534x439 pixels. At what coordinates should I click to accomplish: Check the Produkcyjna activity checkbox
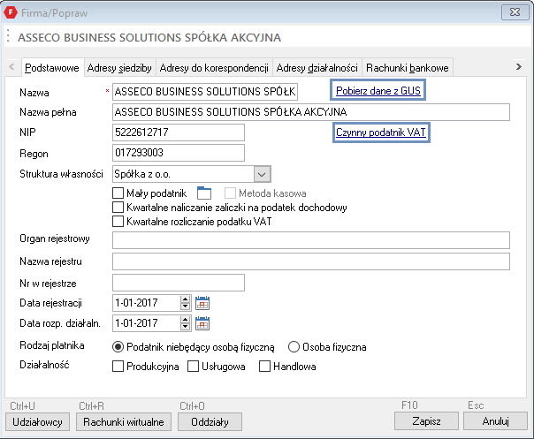pos(118,367)
